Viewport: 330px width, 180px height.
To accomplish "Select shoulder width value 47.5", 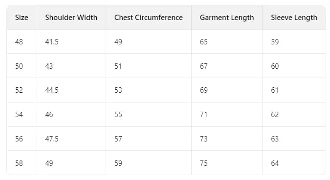I will click(52, 139).
